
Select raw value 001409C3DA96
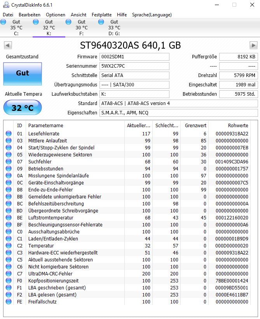(x=232, y=161)
